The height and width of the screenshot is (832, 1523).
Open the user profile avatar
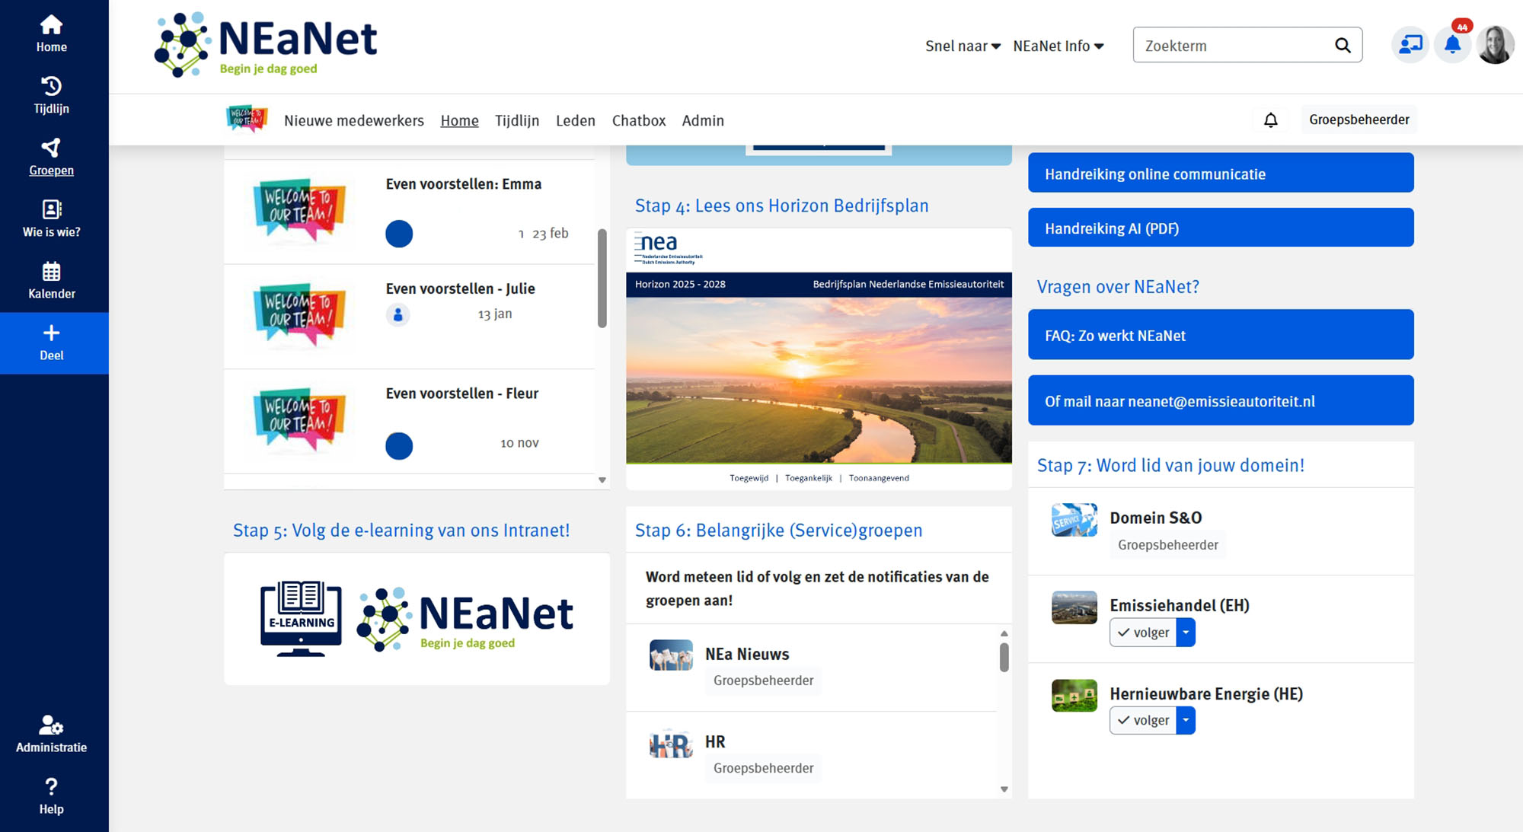point(1496,45)
